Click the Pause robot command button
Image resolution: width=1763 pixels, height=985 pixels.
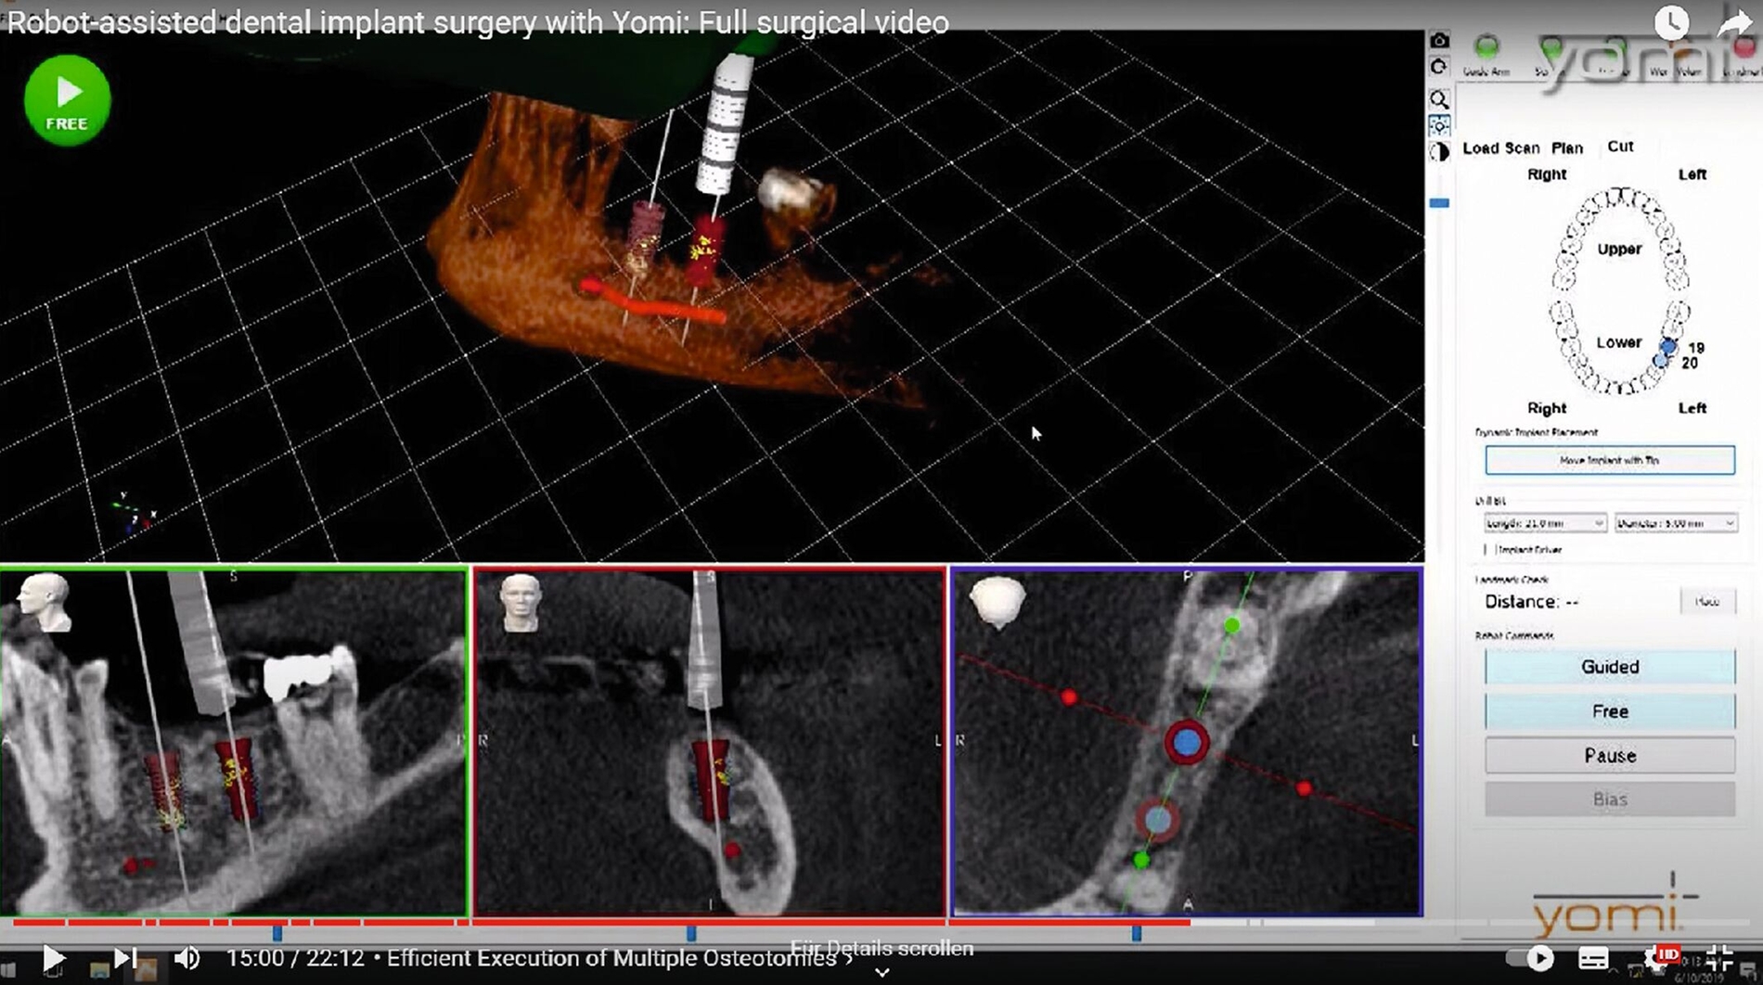coord(1610,756)
